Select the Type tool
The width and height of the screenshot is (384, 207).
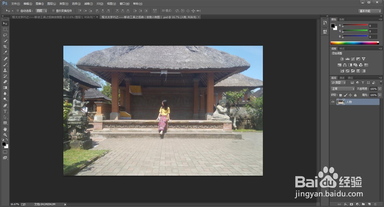click(5, 111)
